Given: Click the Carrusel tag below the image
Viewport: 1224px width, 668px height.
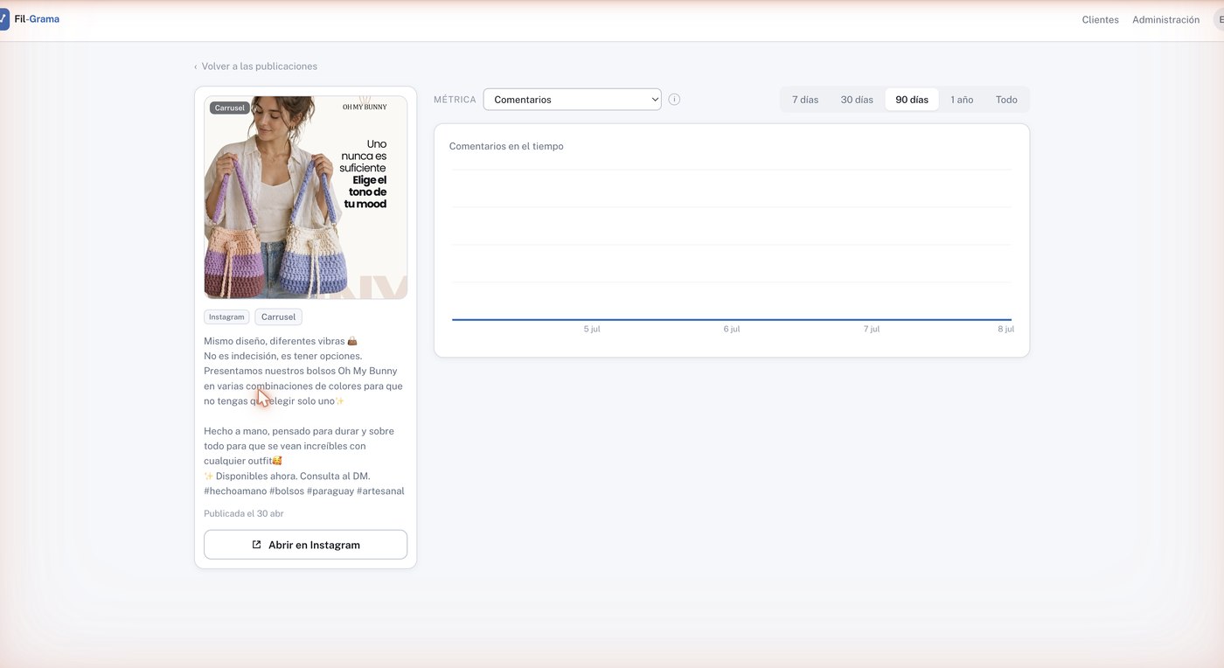Looking at the screenshot, I should (278, 317).
